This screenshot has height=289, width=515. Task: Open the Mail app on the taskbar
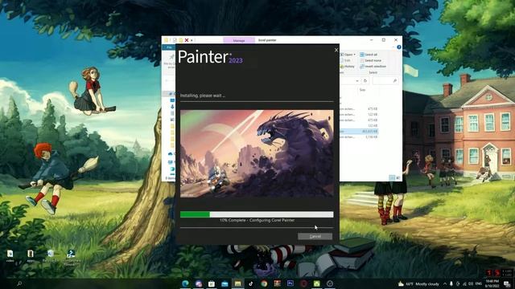(x=225, y=283)
